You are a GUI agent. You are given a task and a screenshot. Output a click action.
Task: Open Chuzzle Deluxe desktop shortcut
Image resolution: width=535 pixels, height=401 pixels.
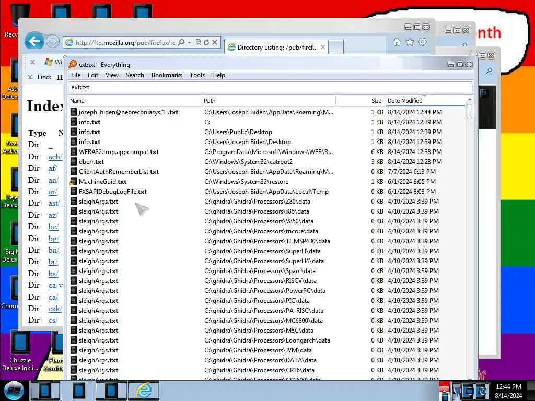tap(20, 351)
